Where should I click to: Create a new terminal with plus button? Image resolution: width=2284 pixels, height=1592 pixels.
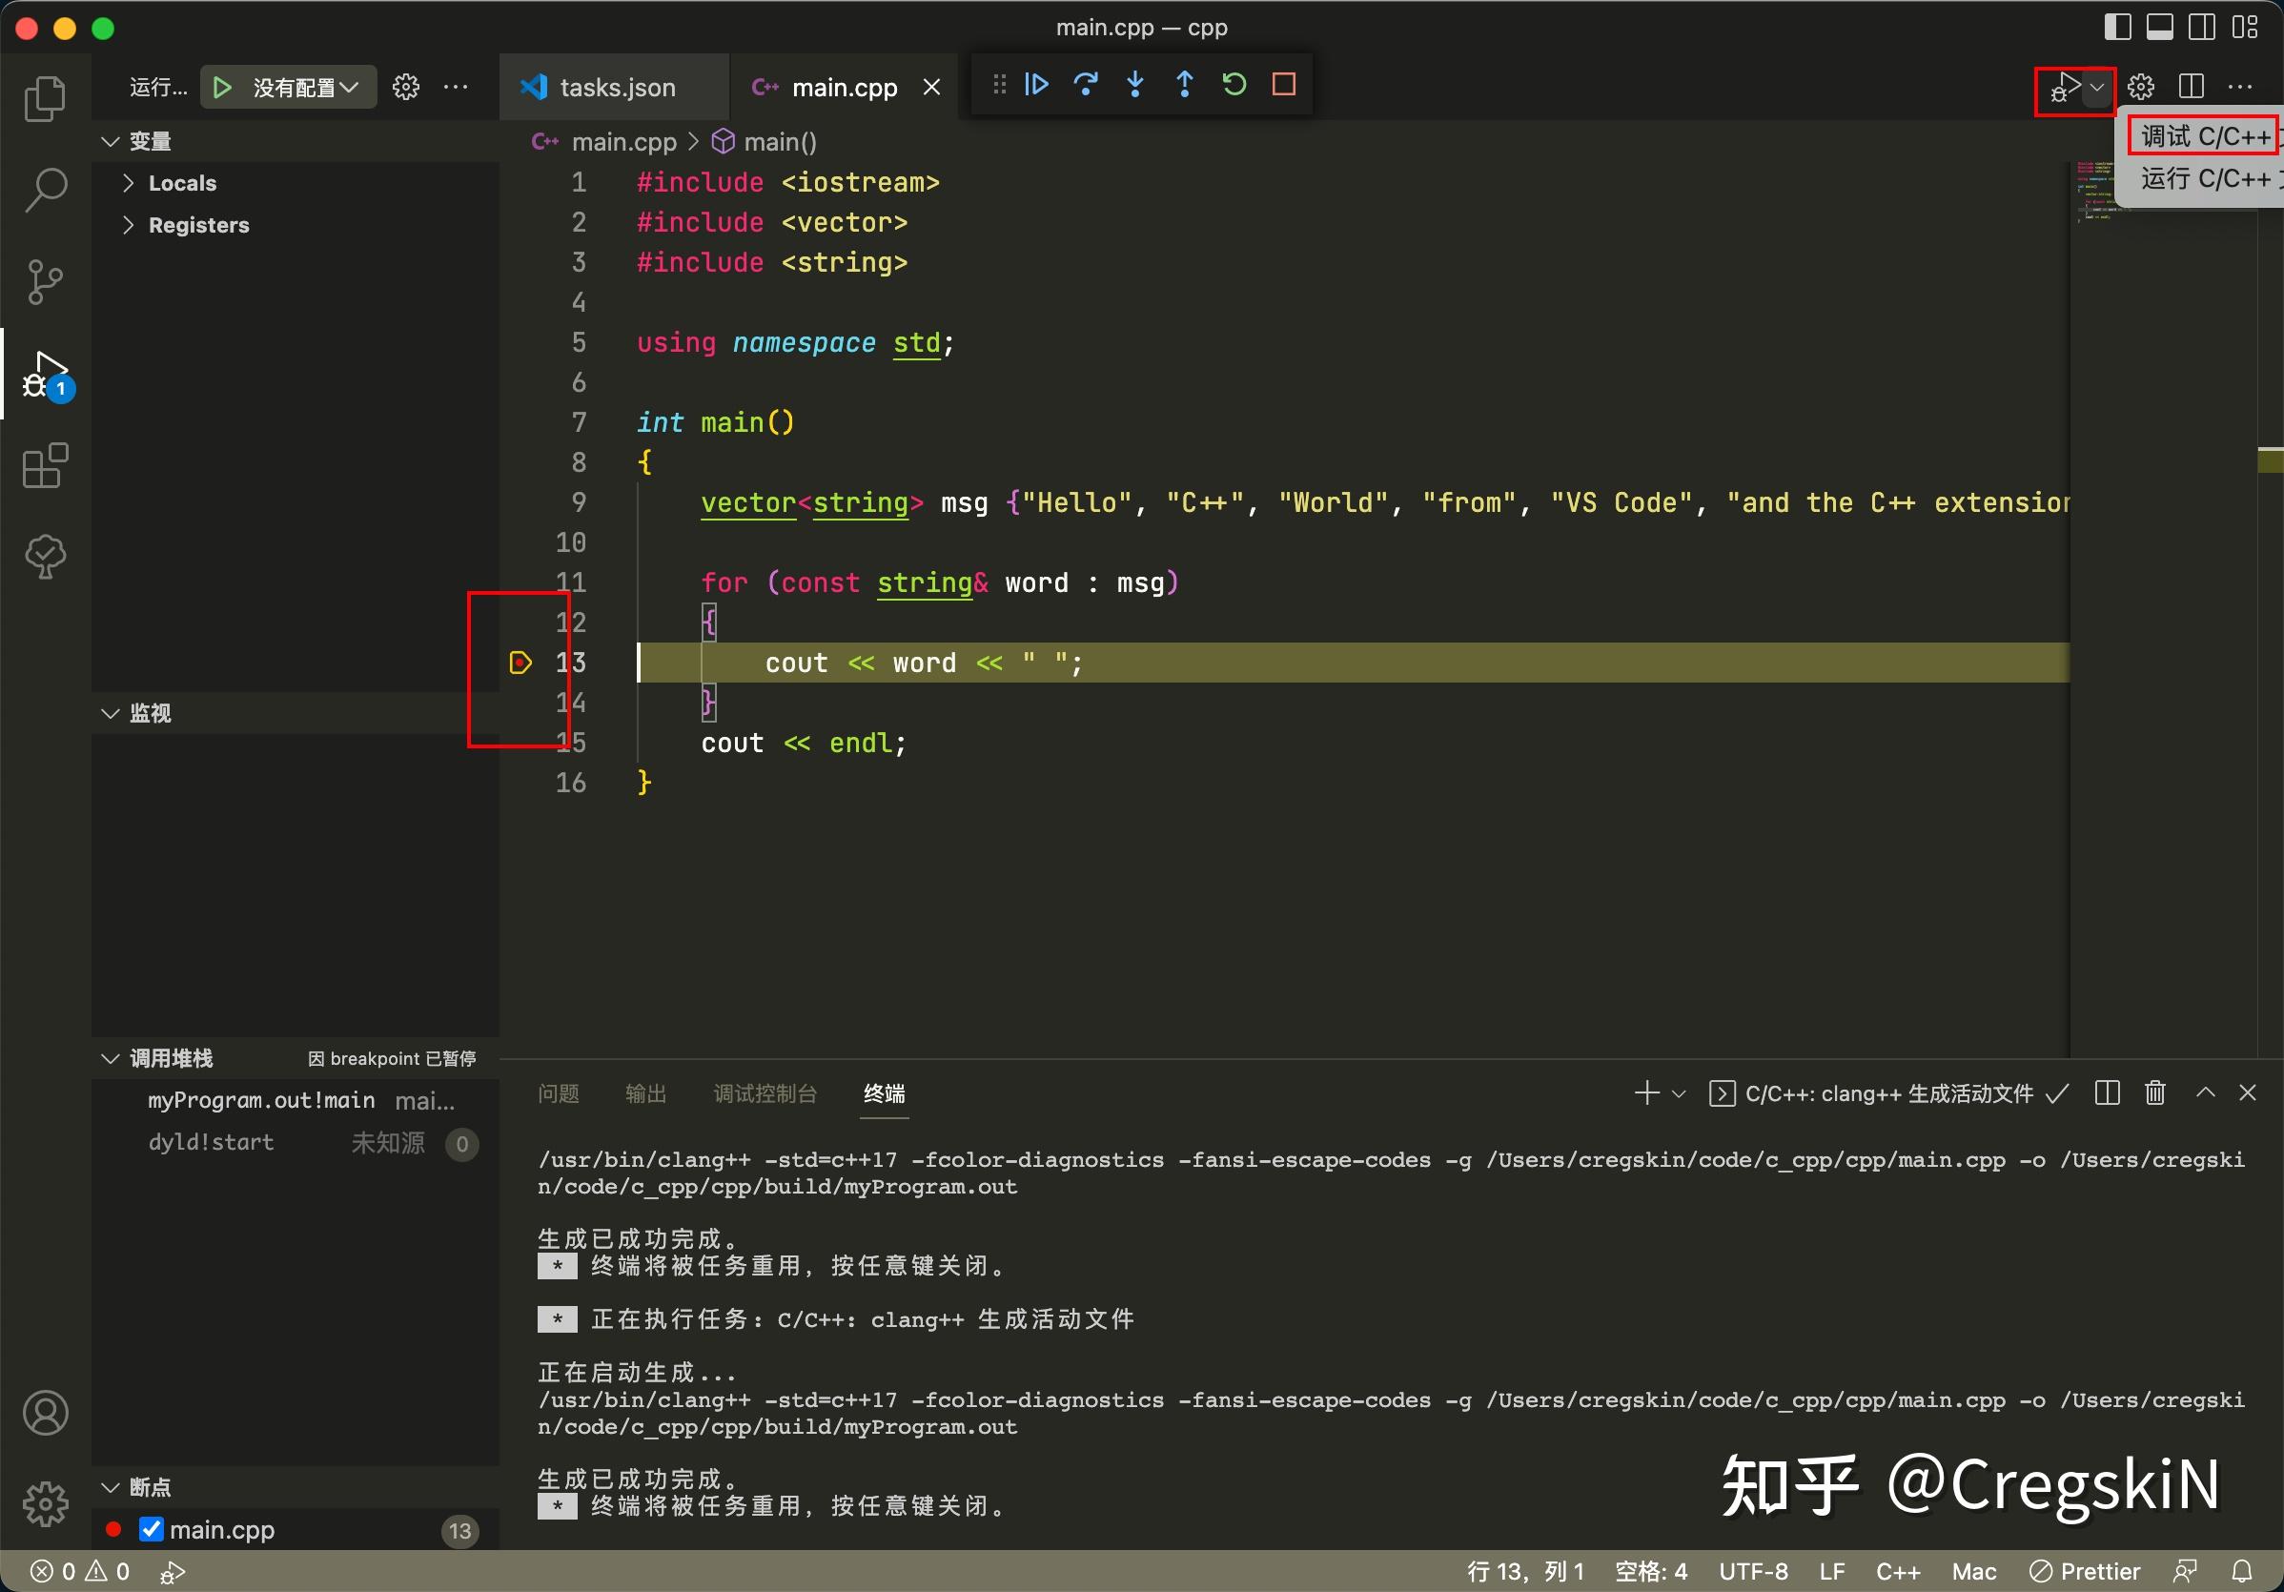tap(1647, 1094)
